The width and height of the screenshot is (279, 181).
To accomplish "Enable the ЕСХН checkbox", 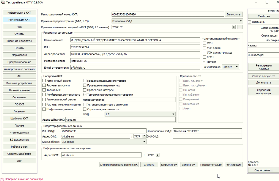I will pos(204,57).
